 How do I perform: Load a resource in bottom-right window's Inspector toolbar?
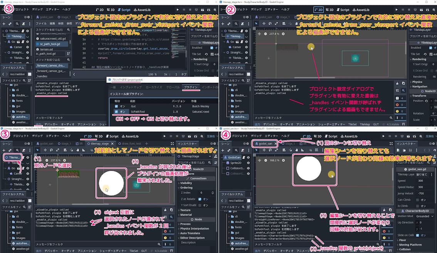coord(404,150)
